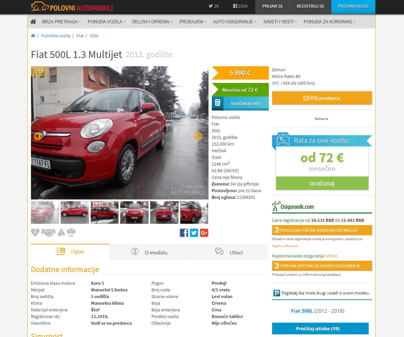The height and width of the screenshot is (337, 404).
Task: Go to the home icon in navigation bar
Action: pyautogui.click(x=33, y=22)
